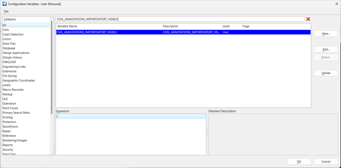This screenshot has width=341, height=168.
Task: Select the Operation category
Action: tap(9, 103)
